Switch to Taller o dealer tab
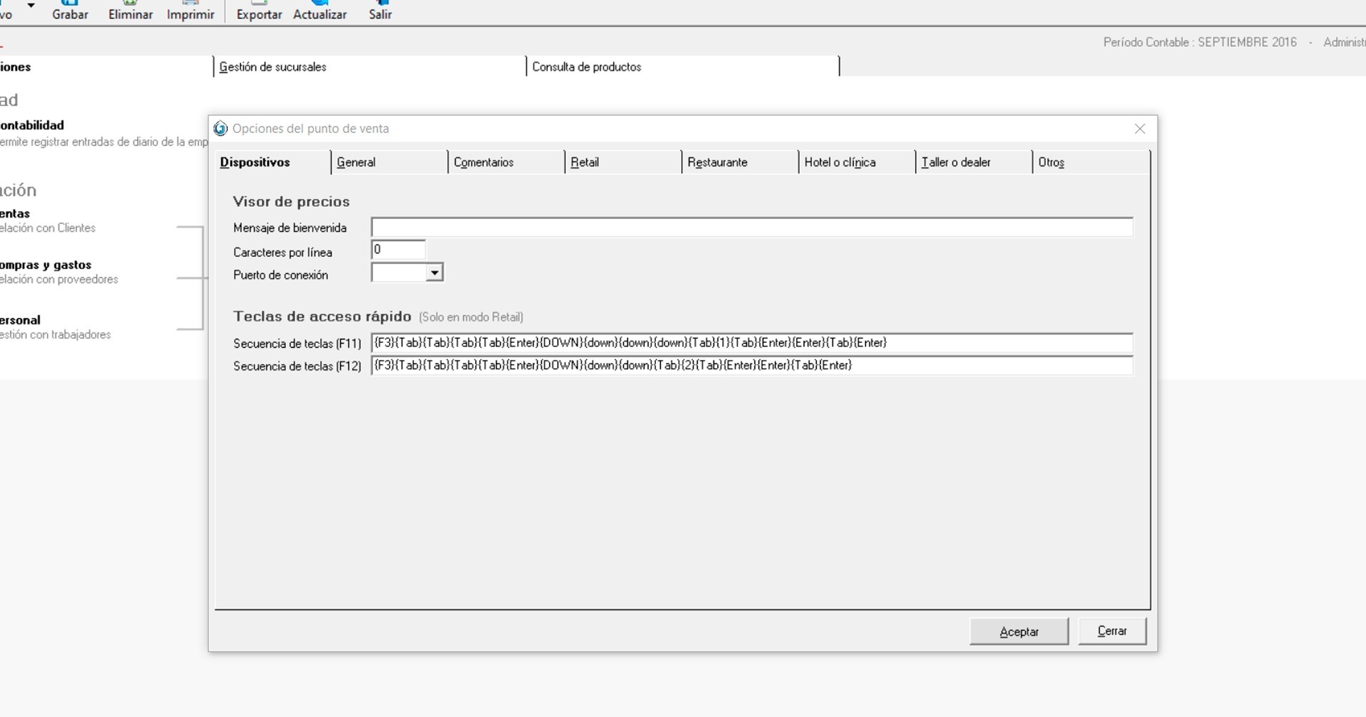The image size is (1366, 717). [x=955, y=162]
